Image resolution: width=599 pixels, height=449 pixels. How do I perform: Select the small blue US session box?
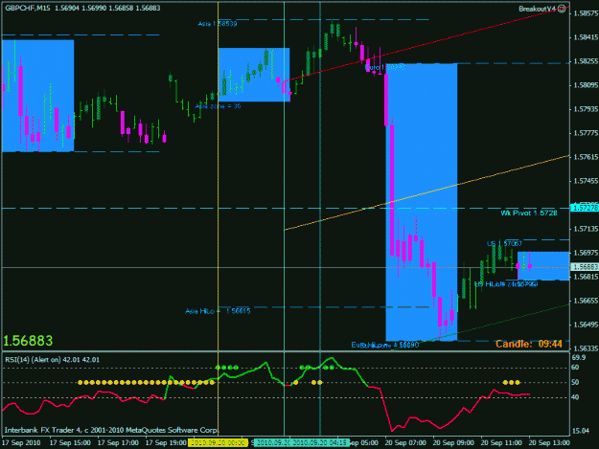543,266
